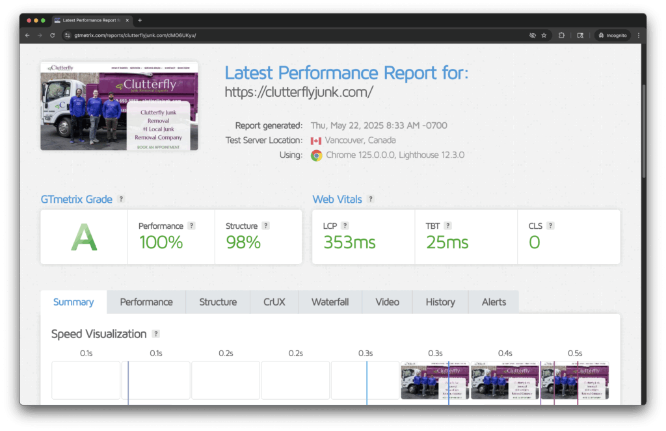The width and height of the screenshot is (666, 431).
Task: Click the Web Vitals heading
Action: pos(338,199)
